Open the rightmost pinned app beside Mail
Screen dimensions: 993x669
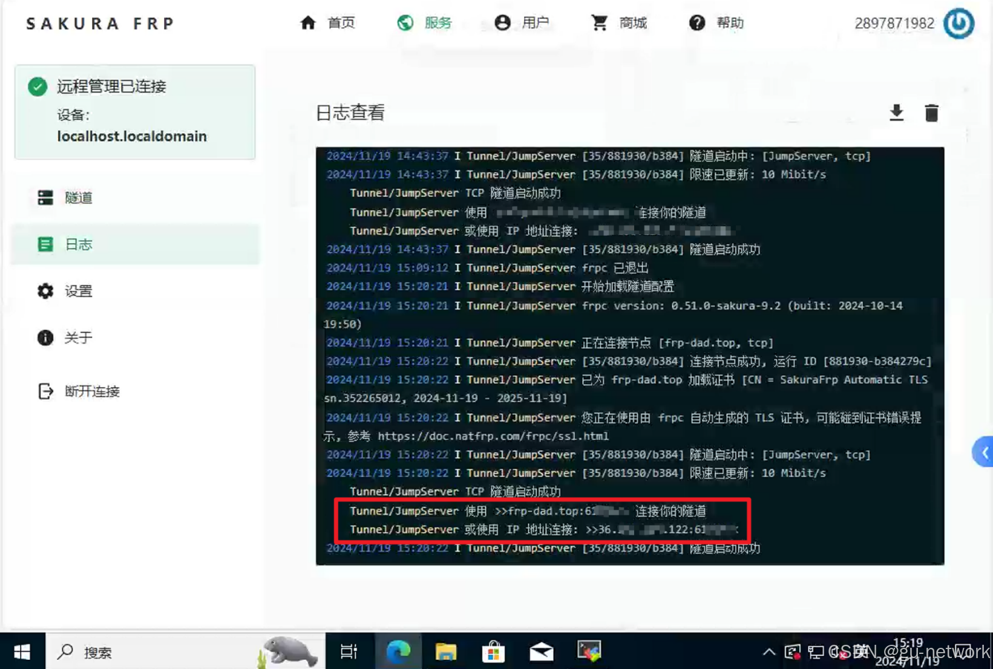pyautogui.click(x=589, y=651)
